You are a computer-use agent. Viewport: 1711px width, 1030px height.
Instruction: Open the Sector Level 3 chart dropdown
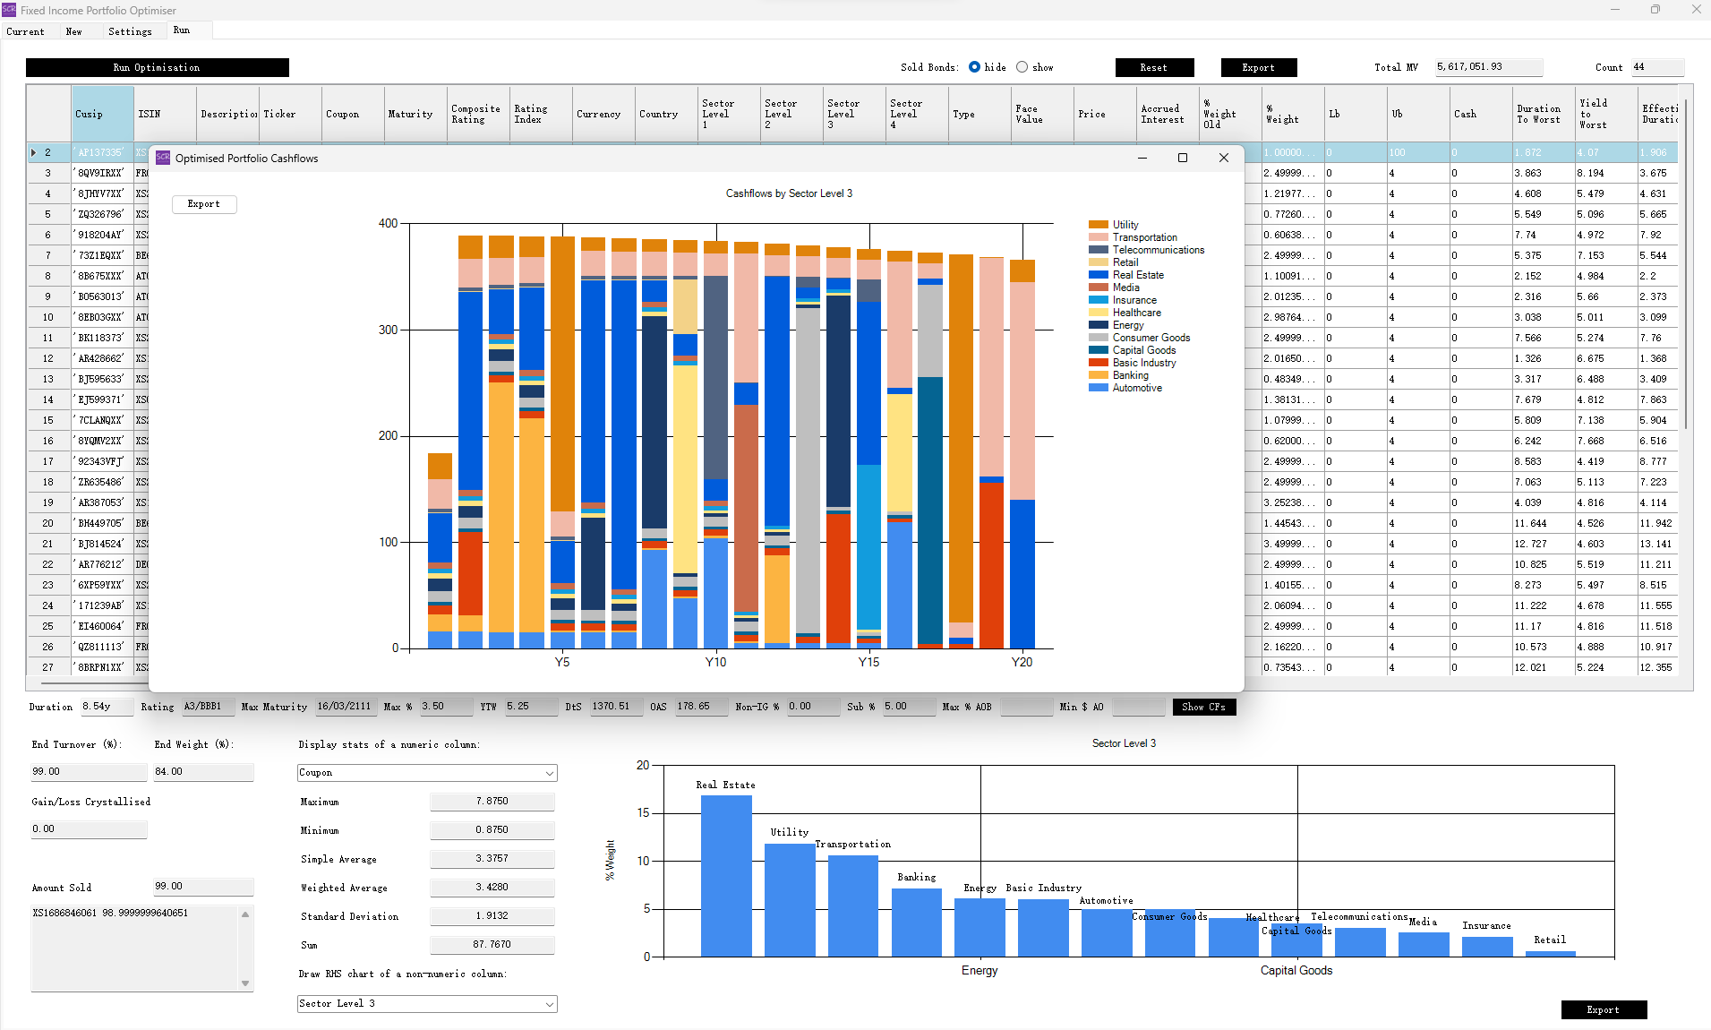549,1004
